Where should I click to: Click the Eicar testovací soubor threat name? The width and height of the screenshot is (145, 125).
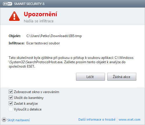(x=43, y=43)
